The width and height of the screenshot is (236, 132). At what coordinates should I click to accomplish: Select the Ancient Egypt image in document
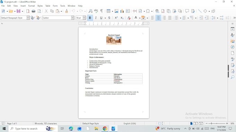114,40
